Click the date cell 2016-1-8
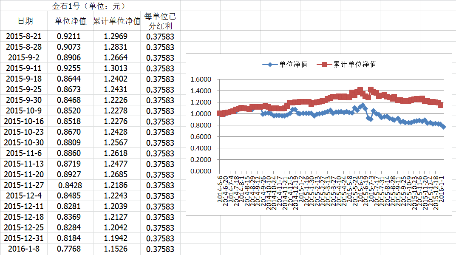 (x=24, y=249)
